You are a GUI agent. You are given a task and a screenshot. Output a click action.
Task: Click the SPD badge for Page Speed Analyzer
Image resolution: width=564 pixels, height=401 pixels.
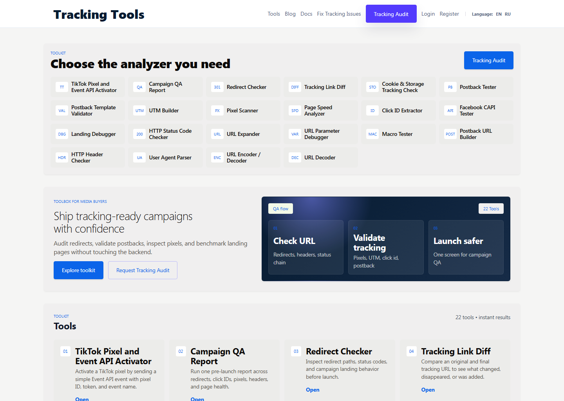pos(295,110)
